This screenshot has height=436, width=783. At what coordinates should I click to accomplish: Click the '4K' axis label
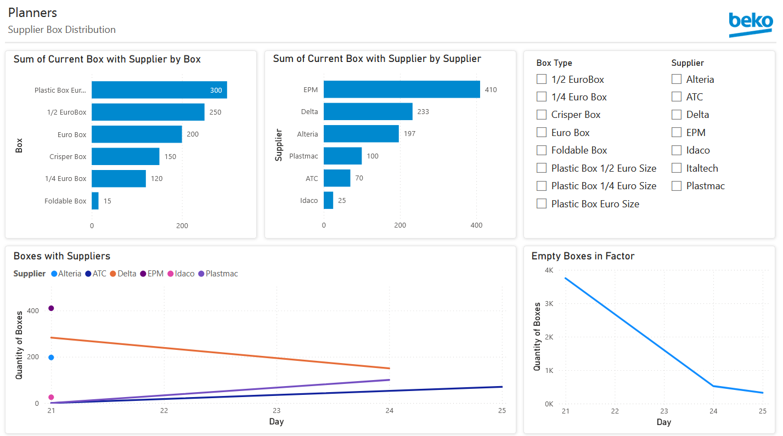(x=549, y=270)
